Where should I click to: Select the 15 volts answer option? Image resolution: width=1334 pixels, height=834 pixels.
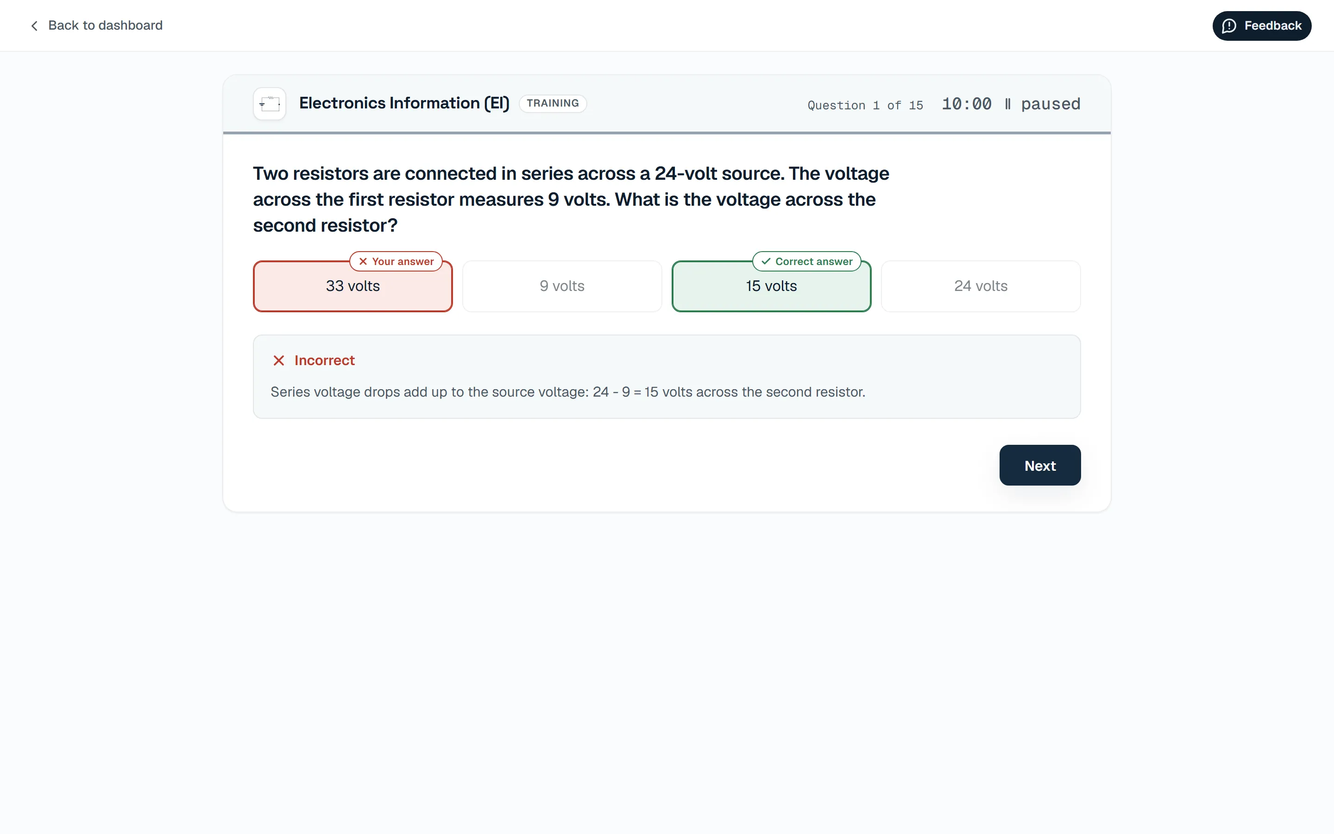(771, 286)
